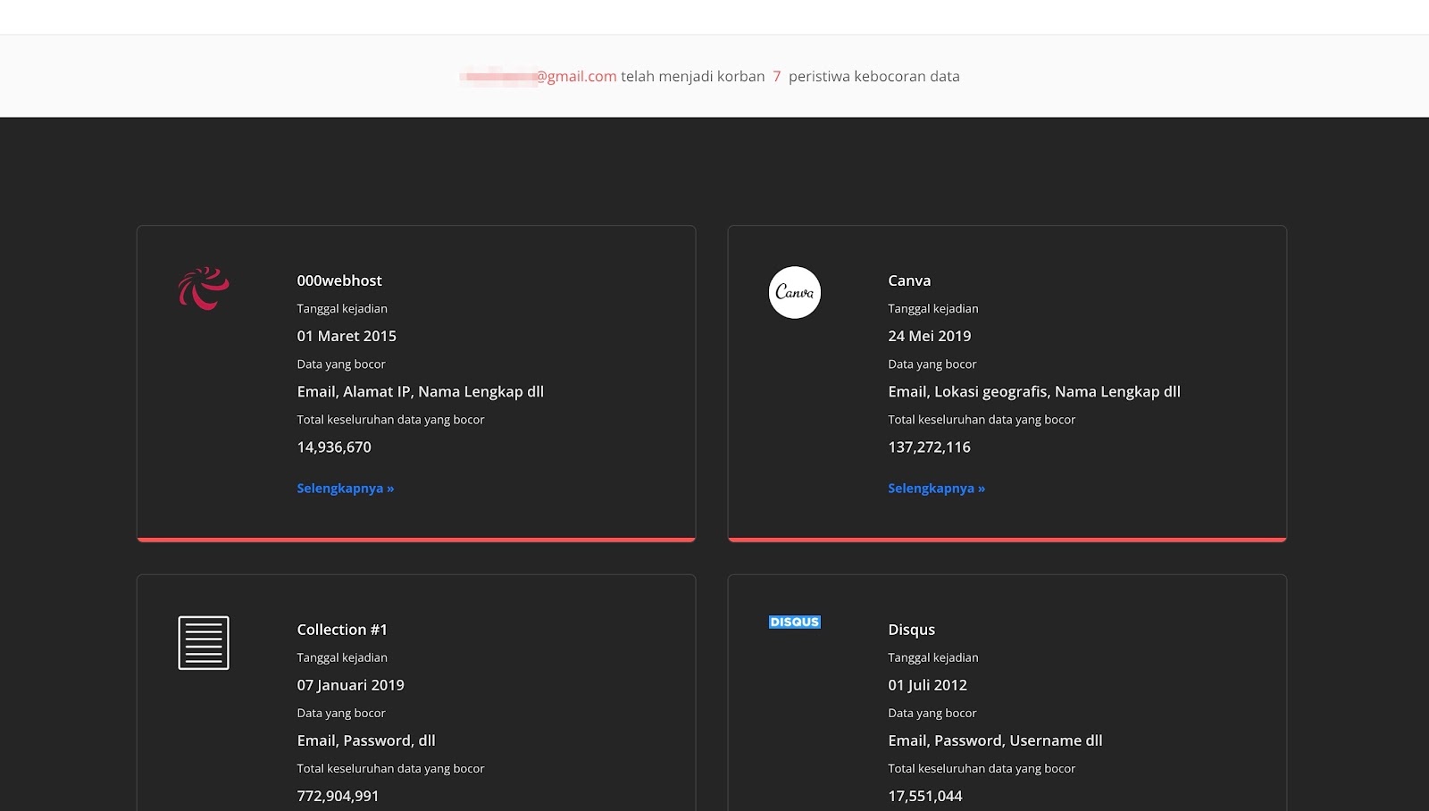
Task: Click 'Email, Password, Username dll' text
Action: [995, 740]
